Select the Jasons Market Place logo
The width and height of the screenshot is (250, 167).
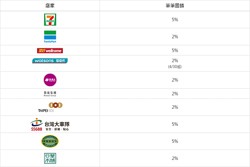coord(50,141)
